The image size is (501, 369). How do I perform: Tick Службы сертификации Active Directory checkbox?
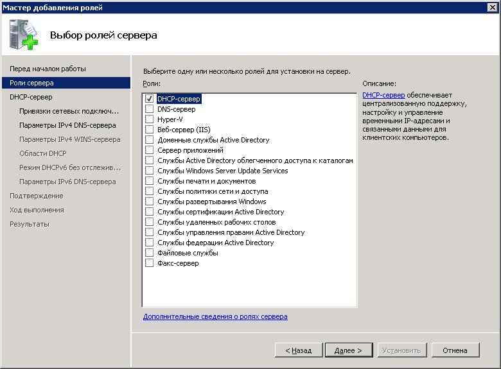pyautogui.click(x=149, y=211)
